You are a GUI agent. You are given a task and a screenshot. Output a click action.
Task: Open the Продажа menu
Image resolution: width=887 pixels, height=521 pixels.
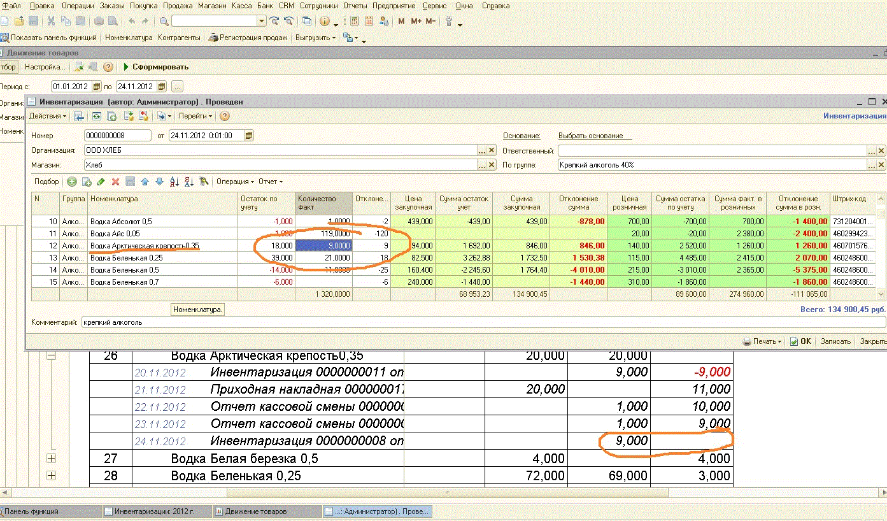(178, 6)
